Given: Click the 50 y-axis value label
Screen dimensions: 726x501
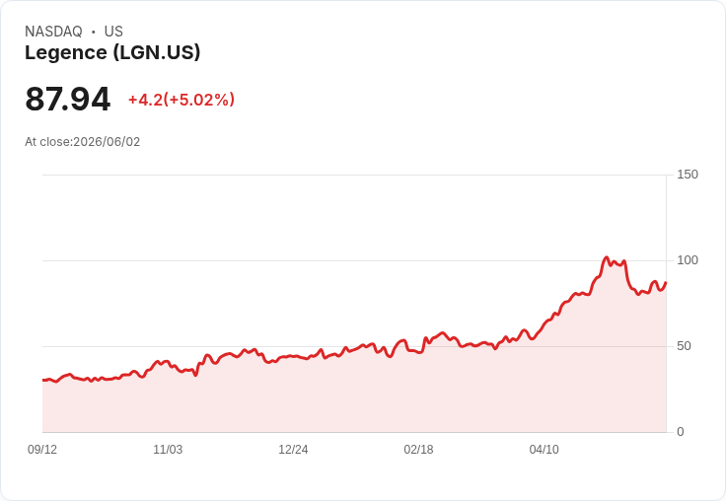Looking at the screenshot, I should point(684,346).
